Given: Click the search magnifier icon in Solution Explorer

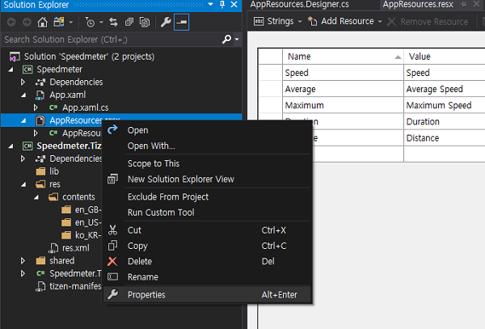Looking at the screenshot, I should point(226,39).
